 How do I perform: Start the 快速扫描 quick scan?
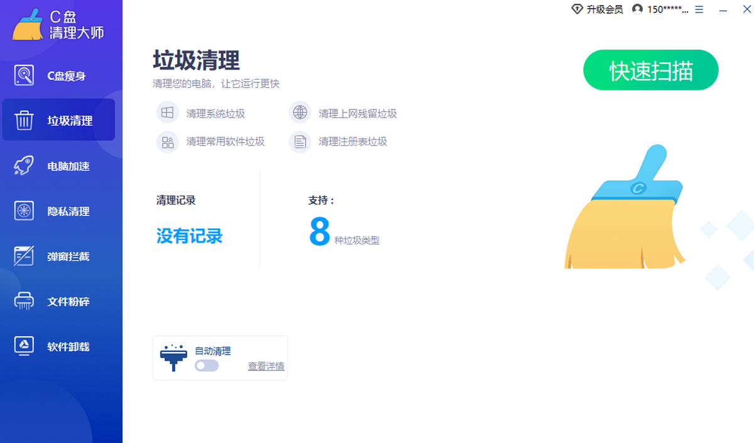point(650,70)
